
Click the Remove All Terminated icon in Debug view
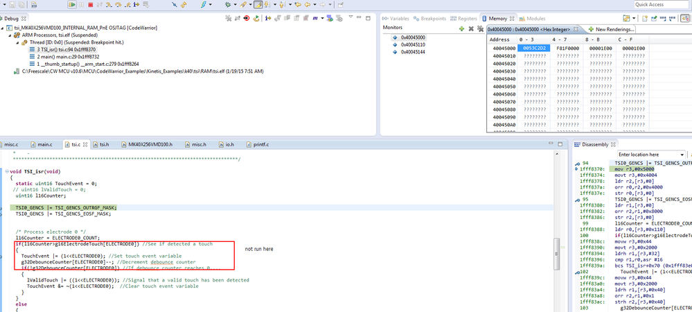[228, 18]
